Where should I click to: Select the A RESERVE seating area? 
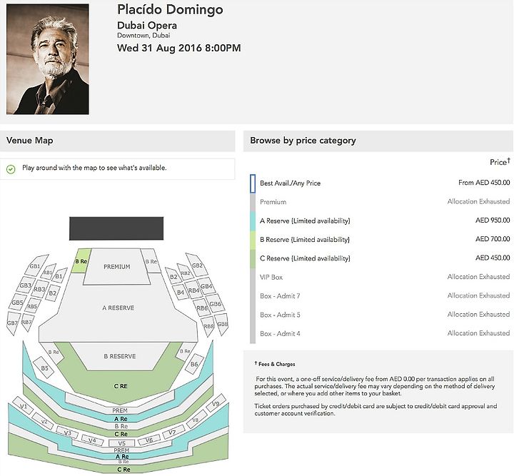coord(118,308)
